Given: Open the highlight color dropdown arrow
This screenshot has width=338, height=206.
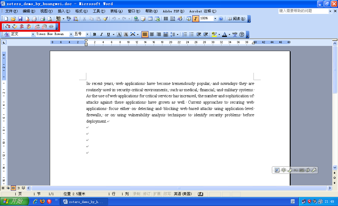Looking at the screenshot, I should click(219, 34).
